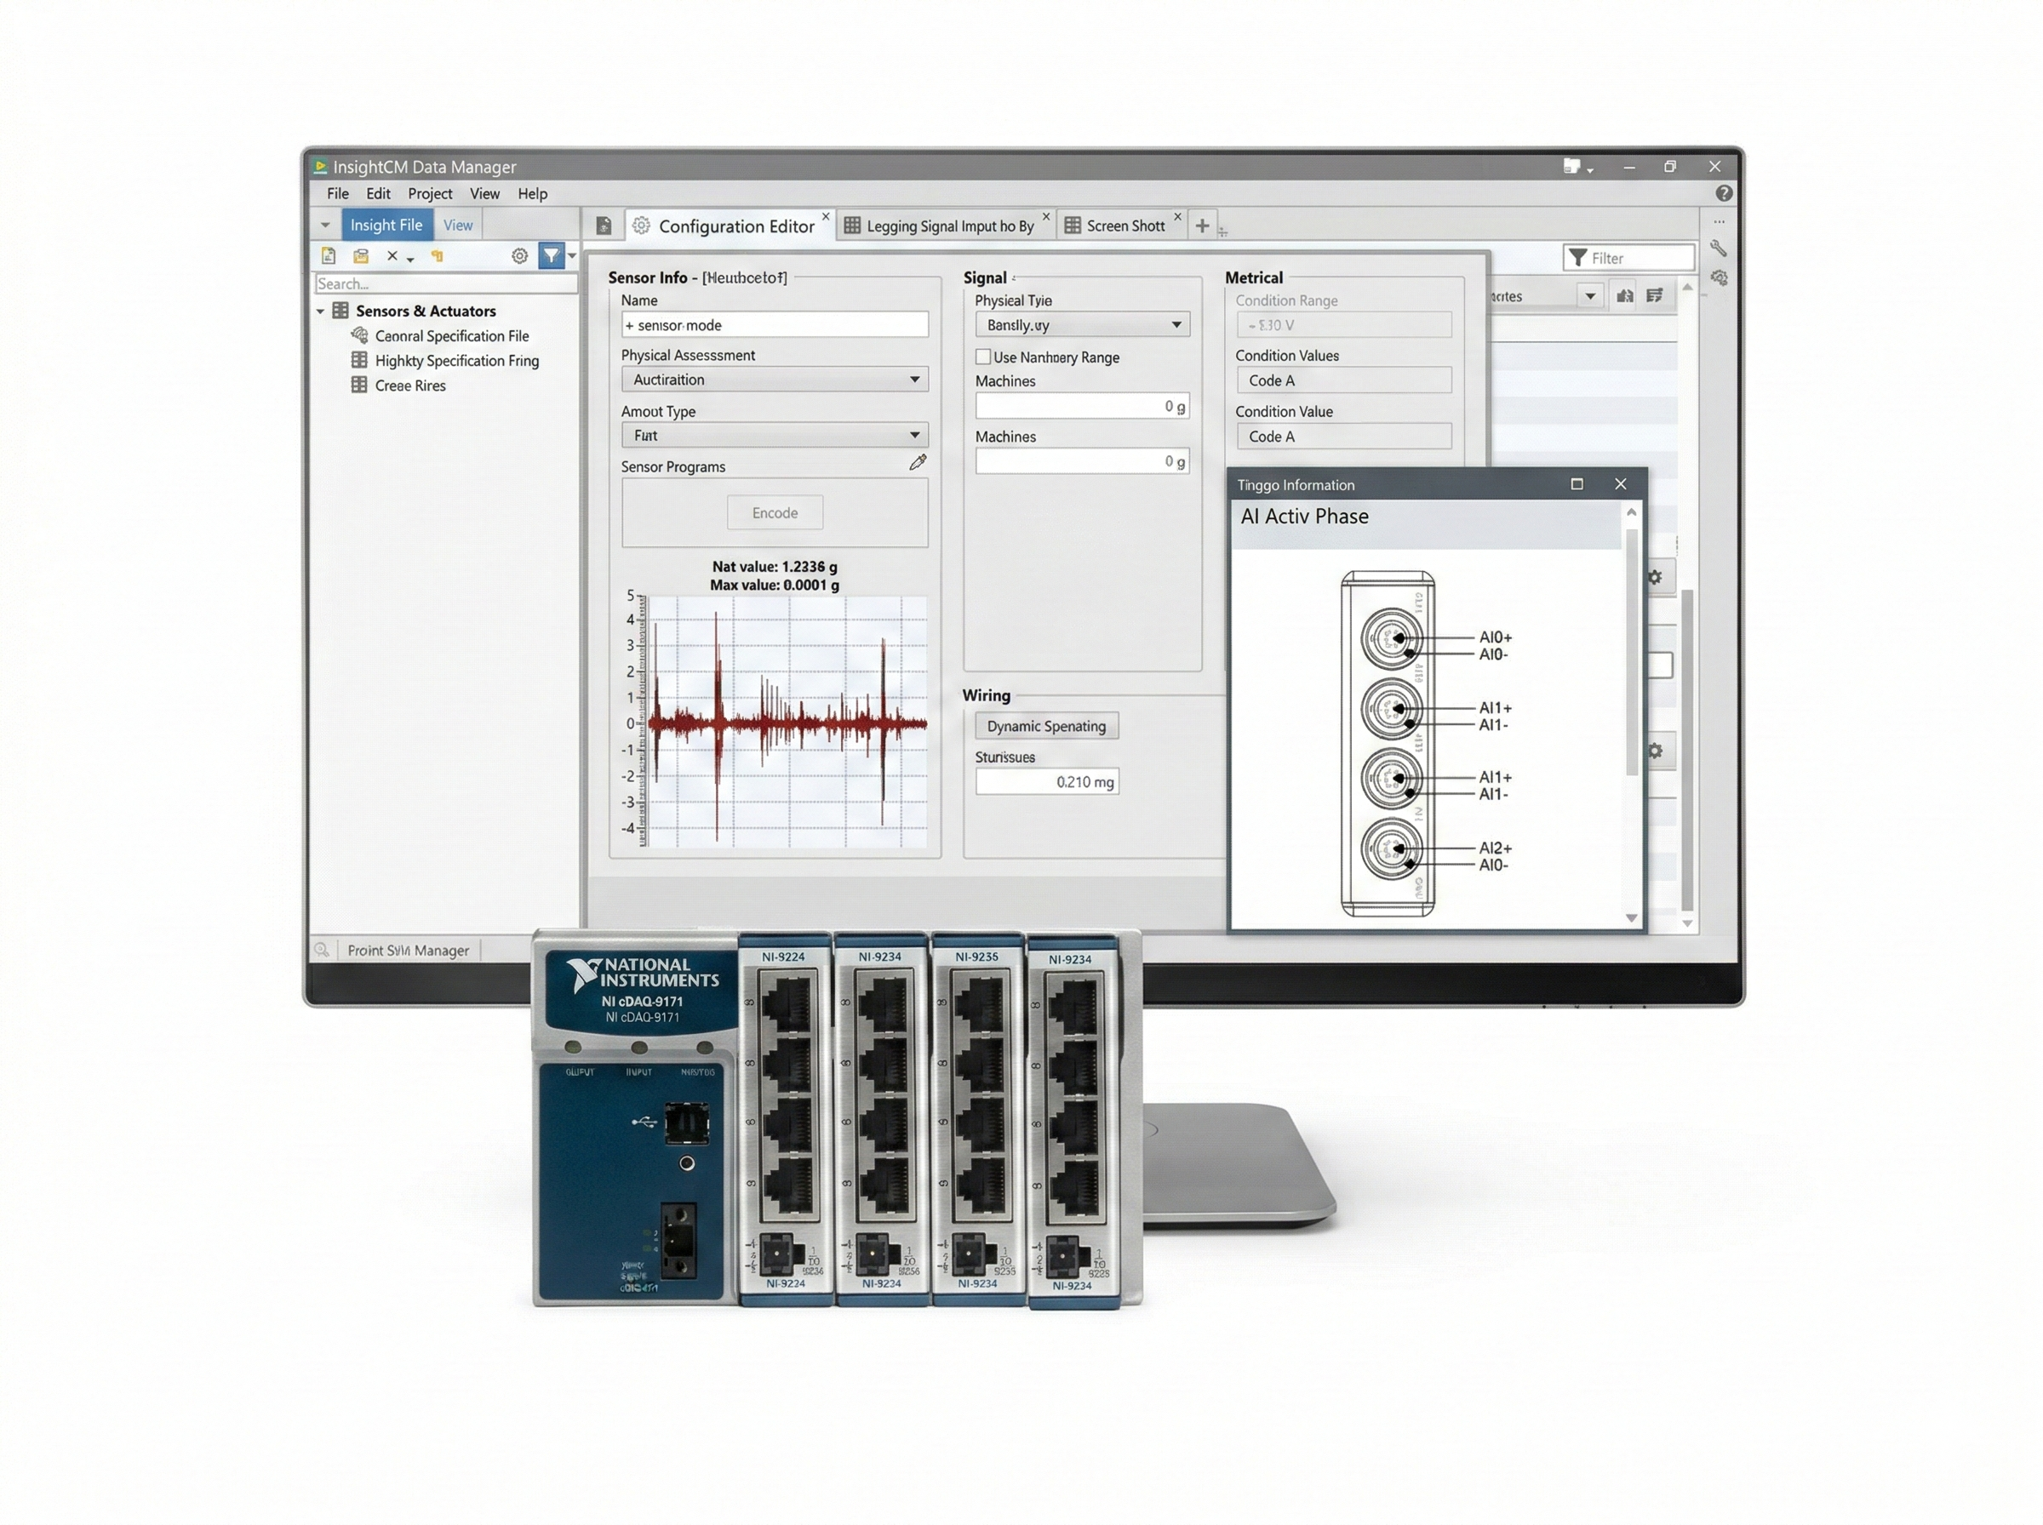Click the Name input field
The height and width of the screenshot is (1525, 2043).
pyautogui.click(x=774, y=324)
